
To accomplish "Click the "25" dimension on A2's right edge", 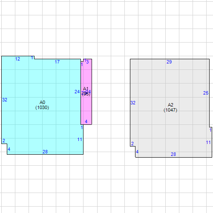I will (206, 93).
